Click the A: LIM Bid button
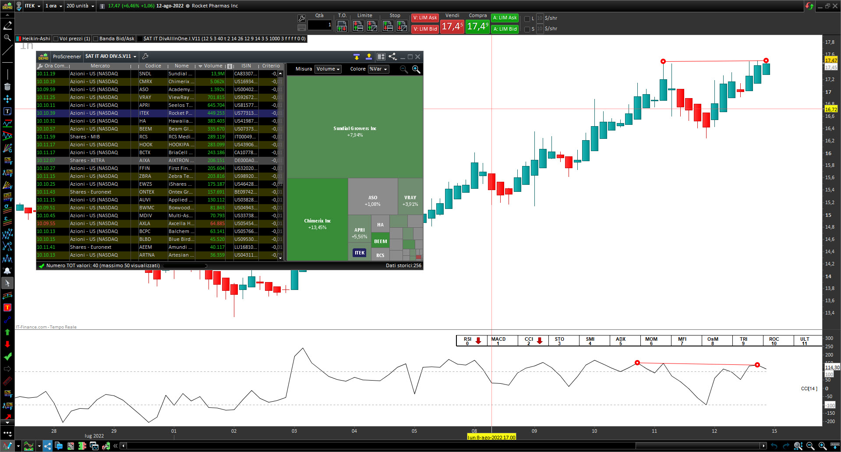Viewport: 841px width, 452px height. (x=505, y=29)
